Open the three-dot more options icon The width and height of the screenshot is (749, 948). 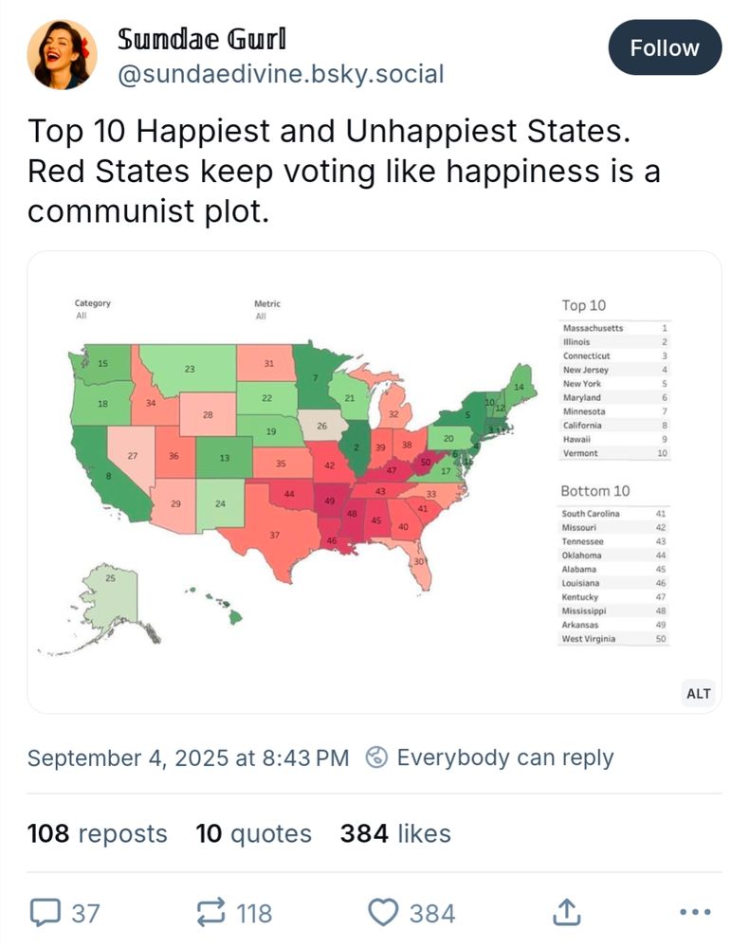coord(693,913)
